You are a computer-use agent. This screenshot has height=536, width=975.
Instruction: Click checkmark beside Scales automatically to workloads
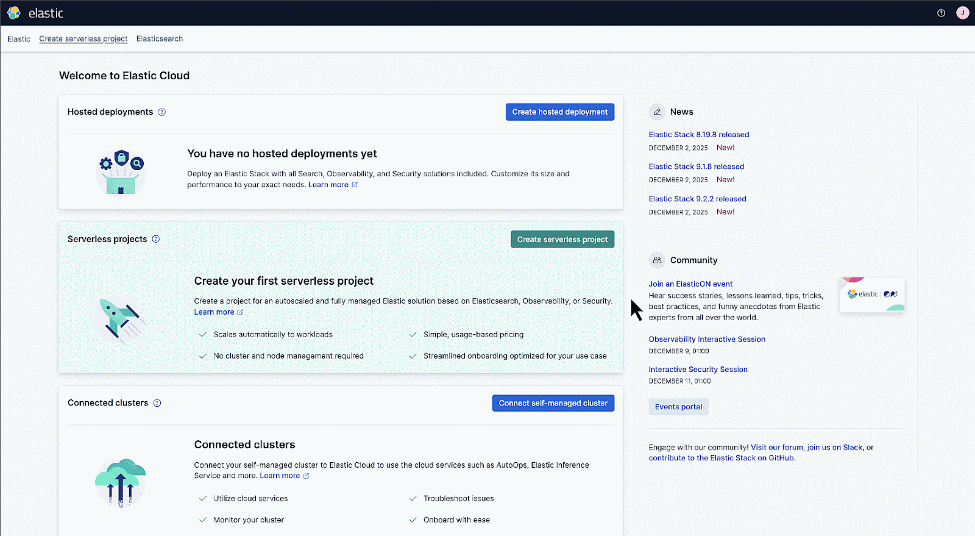click(x=203, y=335)
